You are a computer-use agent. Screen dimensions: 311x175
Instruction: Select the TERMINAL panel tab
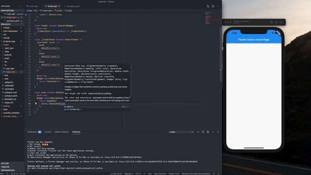pyautogui.click(x=76, y=132)
